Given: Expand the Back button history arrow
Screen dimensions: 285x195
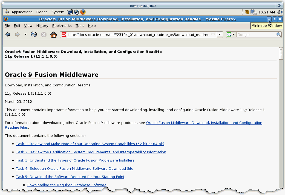Looking at the screenshot, I should 25,35.
